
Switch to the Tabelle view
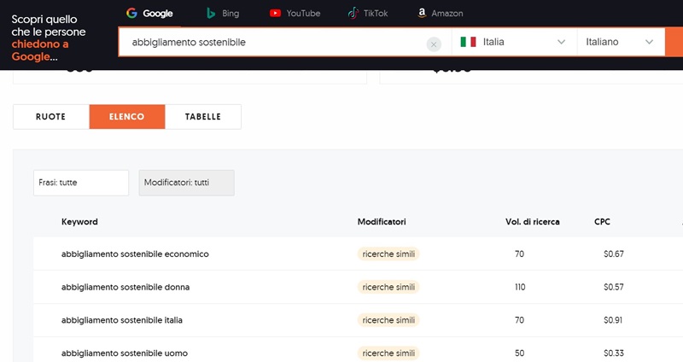point(203,117)
